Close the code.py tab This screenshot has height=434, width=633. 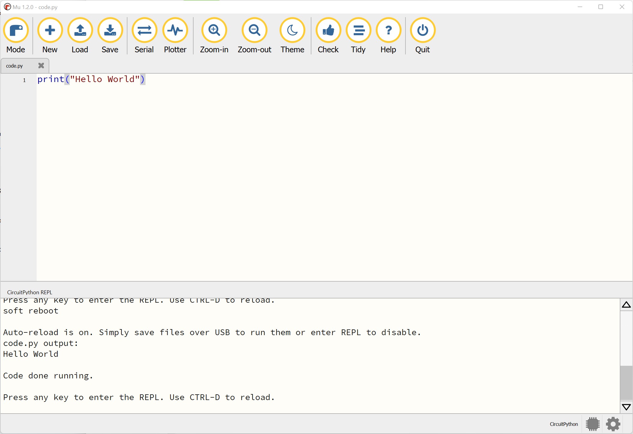[41, 66]
